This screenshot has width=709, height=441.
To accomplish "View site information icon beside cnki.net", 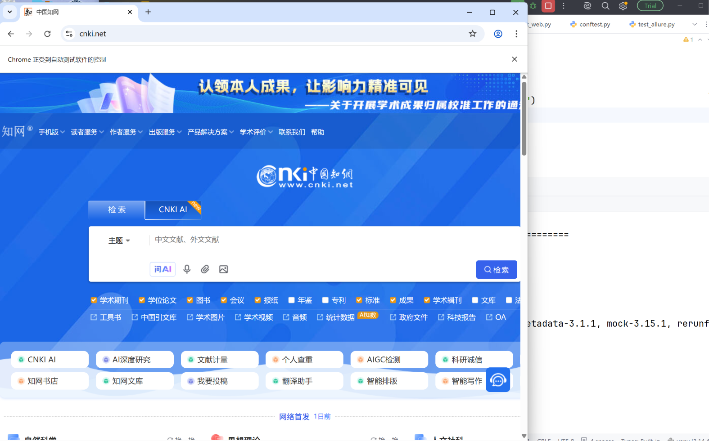I will tap(69, 34).
